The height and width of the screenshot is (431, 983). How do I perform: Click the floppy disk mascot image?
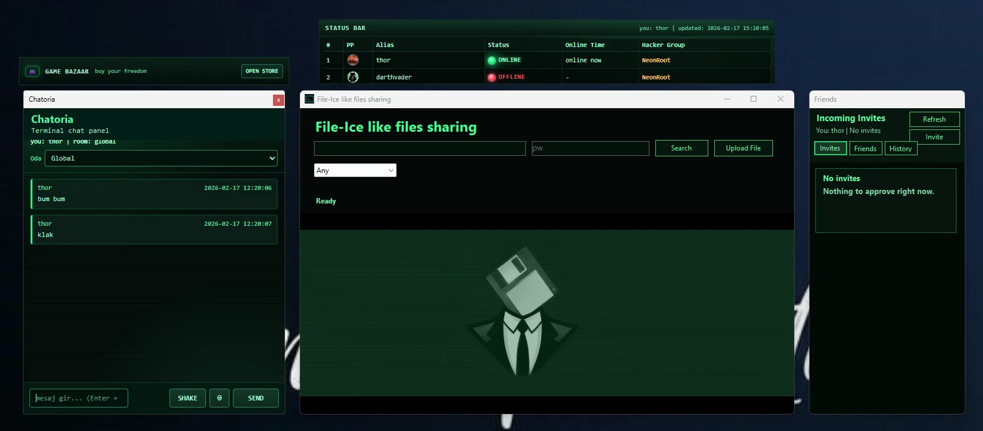pyautogui.click(x=523, y=313)
